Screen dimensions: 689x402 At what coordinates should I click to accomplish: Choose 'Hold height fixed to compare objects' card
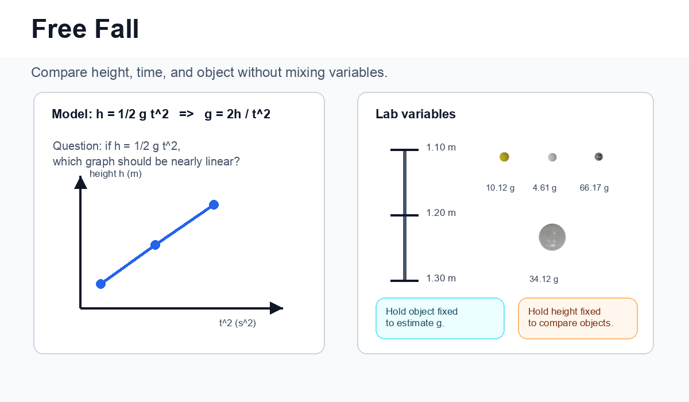pyautogui.click(x=578, y=318)
